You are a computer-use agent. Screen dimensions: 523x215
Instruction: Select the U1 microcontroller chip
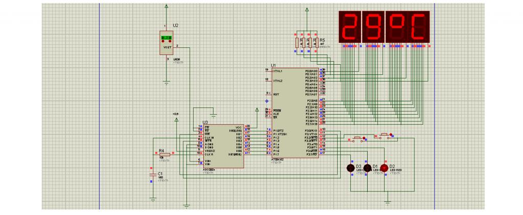click(x=295, y=113)
